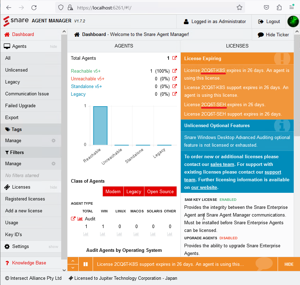Click the green radar status icon

click(x=293, y=21)
